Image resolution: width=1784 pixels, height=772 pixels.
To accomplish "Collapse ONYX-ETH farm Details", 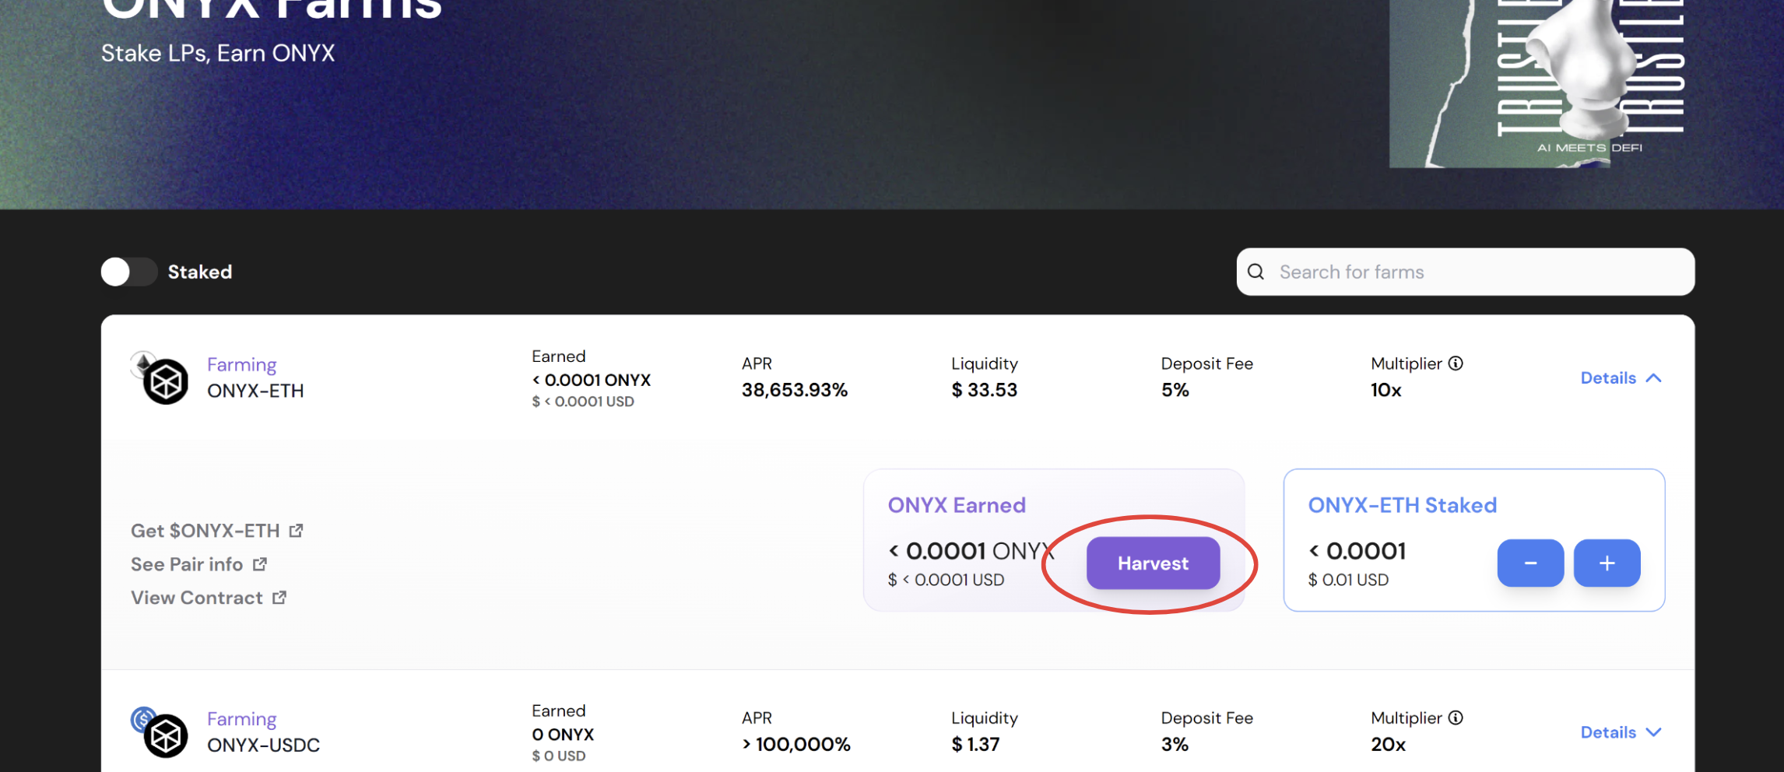I will pos(1621,378).
